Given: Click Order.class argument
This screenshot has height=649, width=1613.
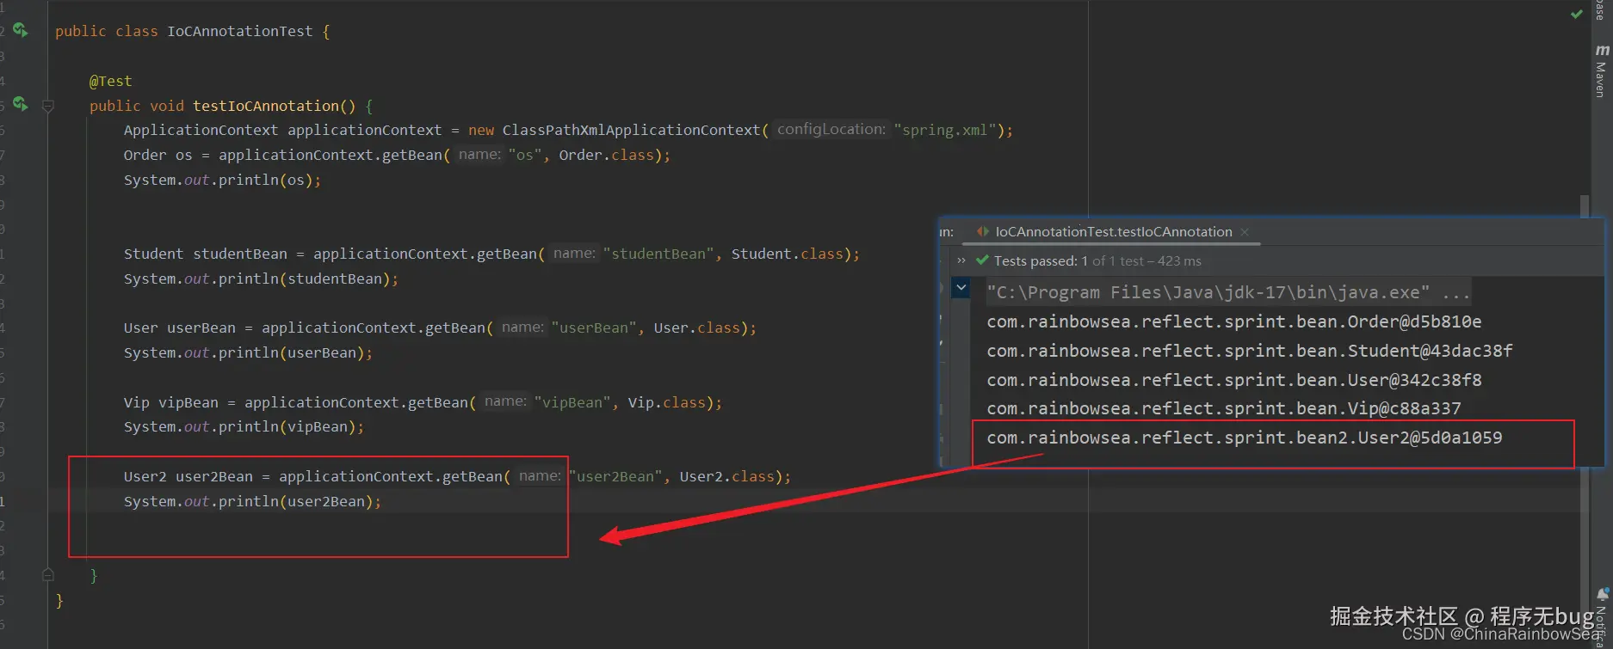Looking at the screenshot, I should pyautogui.click(x=607, y=156).
